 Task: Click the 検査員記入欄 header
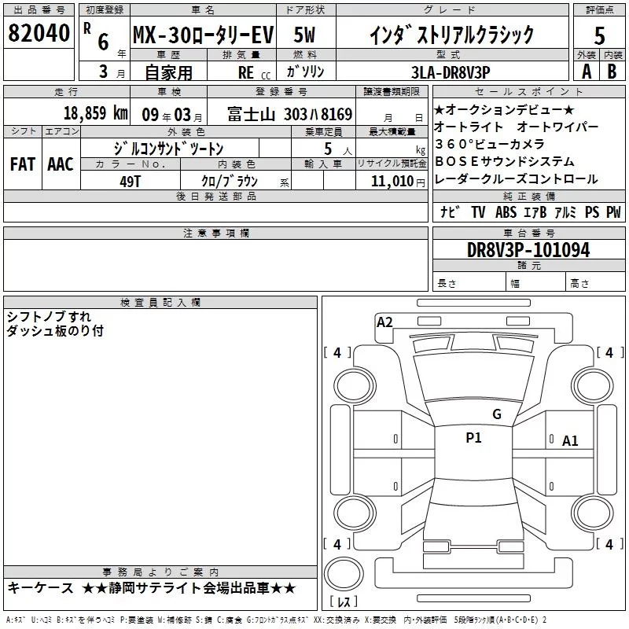pos(160,303)
